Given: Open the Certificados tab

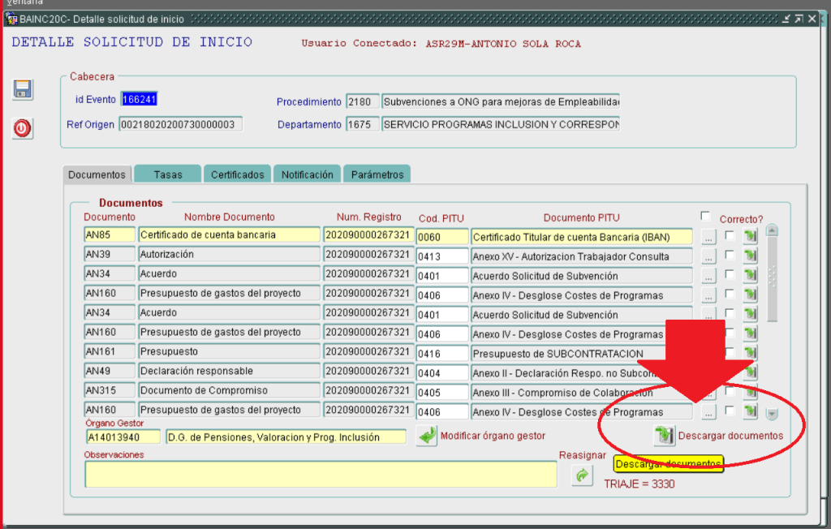Looking at the screenshot, I should (x=238, y=174).
